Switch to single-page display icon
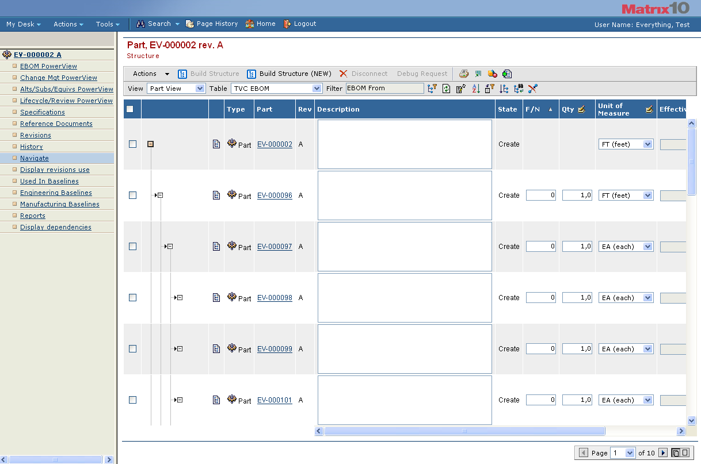 pos(685,453)
